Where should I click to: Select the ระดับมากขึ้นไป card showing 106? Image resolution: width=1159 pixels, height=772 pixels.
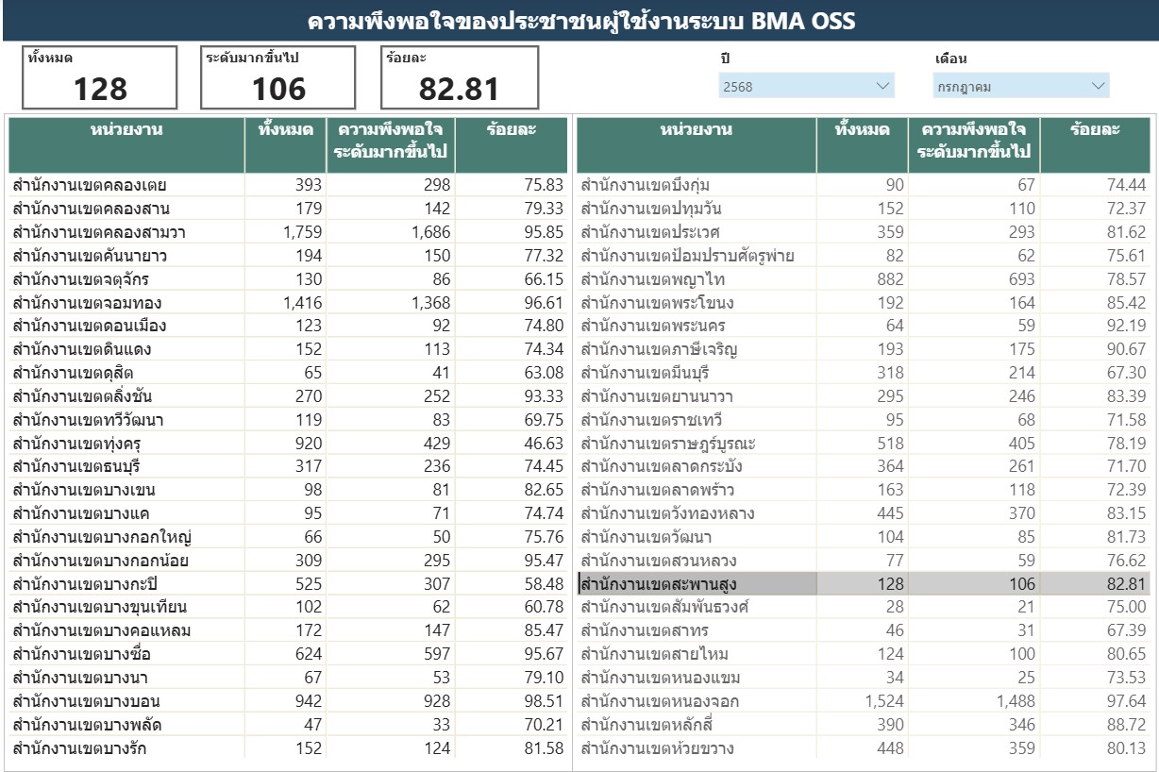(x=278, y=77)
